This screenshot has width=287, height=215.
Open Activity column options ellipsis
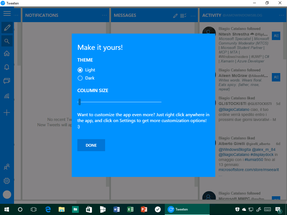point(281,15)
